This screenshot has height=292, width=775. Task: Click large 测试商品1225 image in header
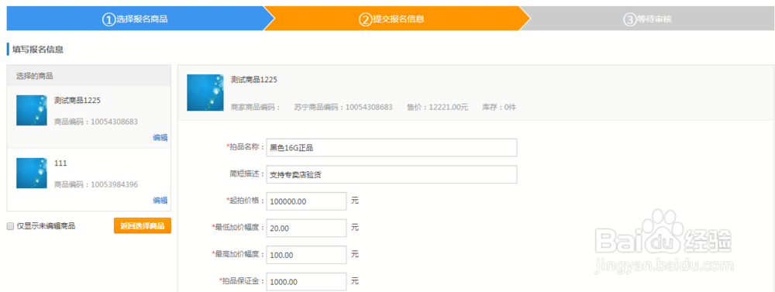click(x=205, y=92)
